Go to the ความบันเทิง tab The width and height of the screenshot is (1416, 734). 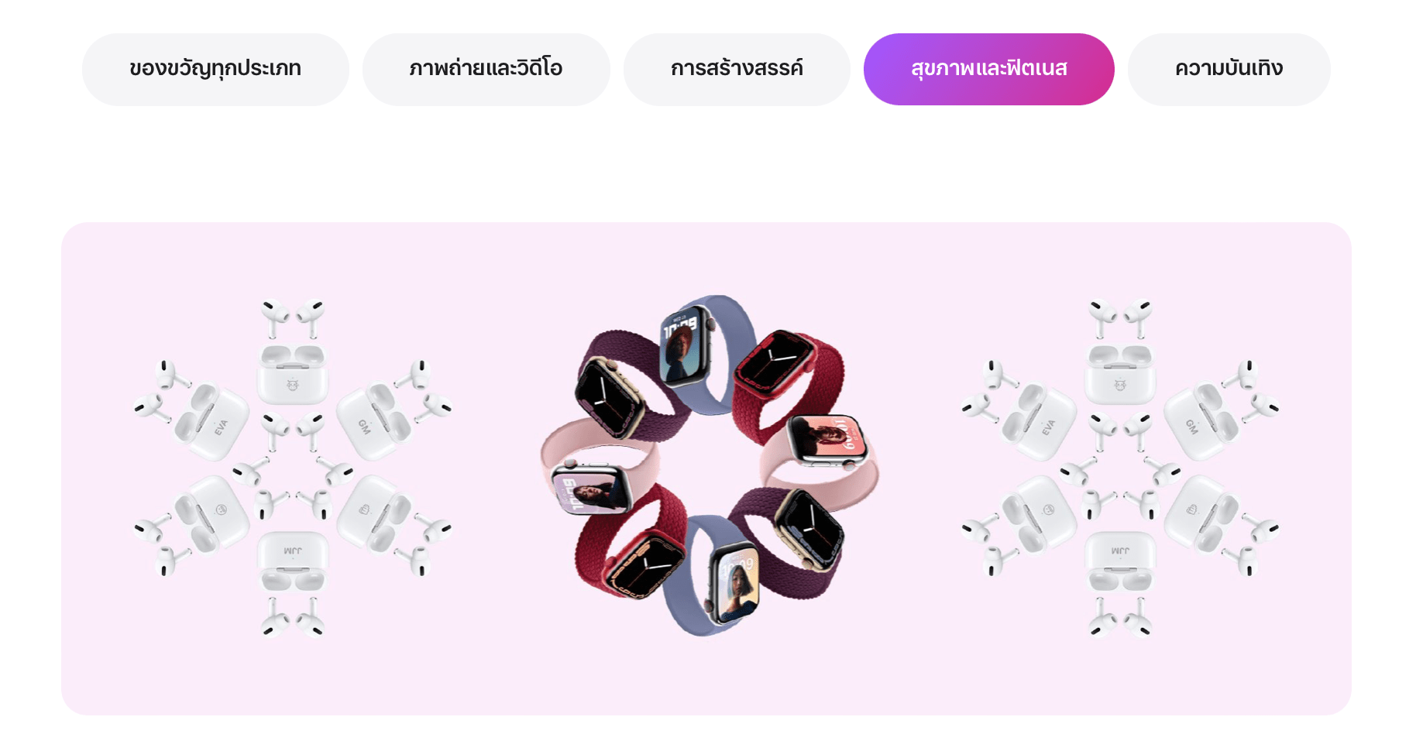click(x=1229, y=69)
